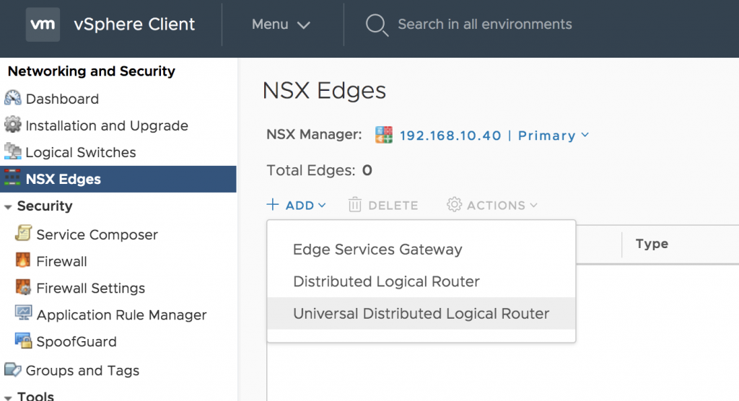Image resolution: width=739 pixels, height=401 pixels.
Task: Click the Logical Switches icon
Action: point(13,151)
